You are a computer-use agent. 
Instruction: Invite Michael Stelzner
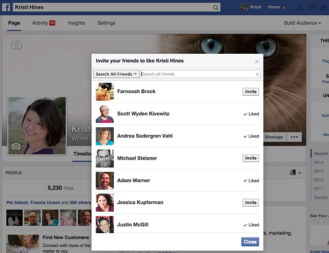click(x=251, y=158)
